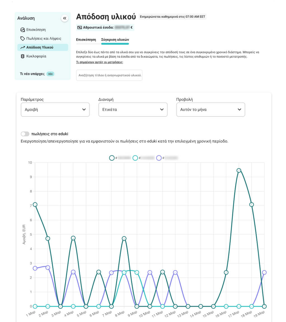Enable the πωλήσεις στο eduki toggle
Screen dimensions: 286x322
[25, 134]
